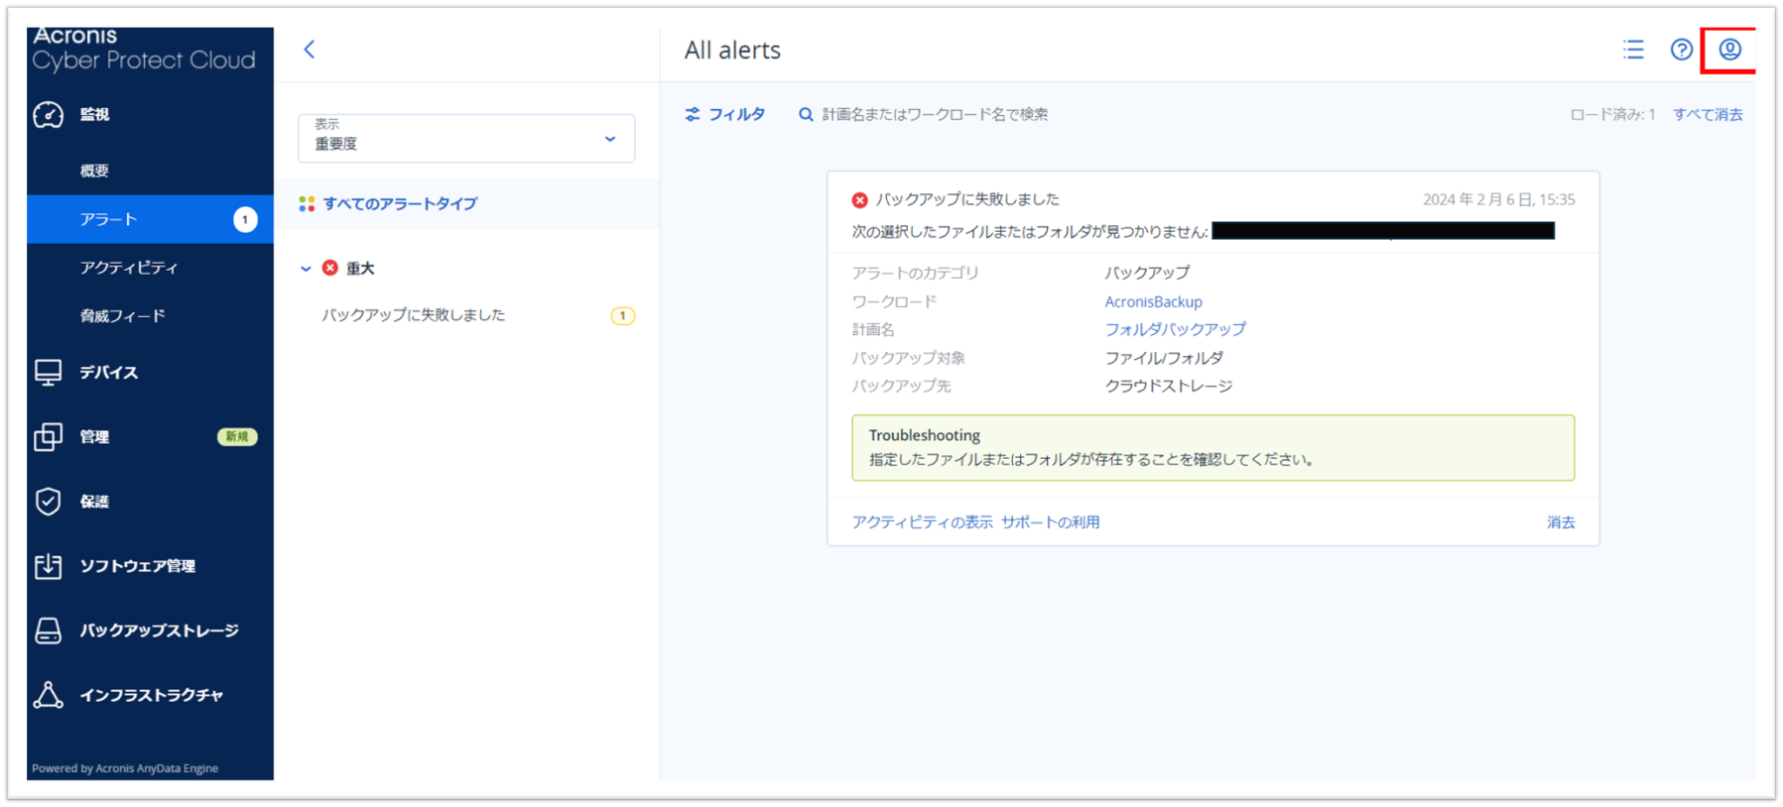This screenshot has width=1783, height=807.
Task: Open インフラストラクチャ in sidebar
Action: pyautogui.click(x=151, y=695)
